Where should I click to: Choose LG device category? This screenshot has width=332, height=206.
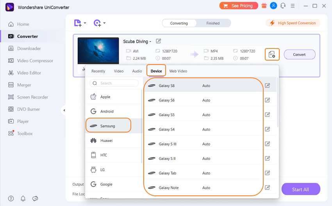tap(113, 170)
